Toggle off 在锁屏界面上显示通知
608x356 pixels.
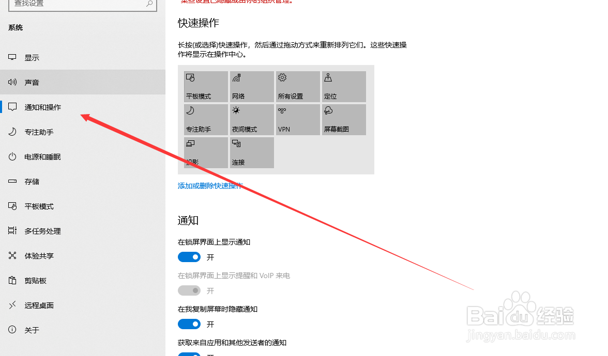[x=189, y=256]
